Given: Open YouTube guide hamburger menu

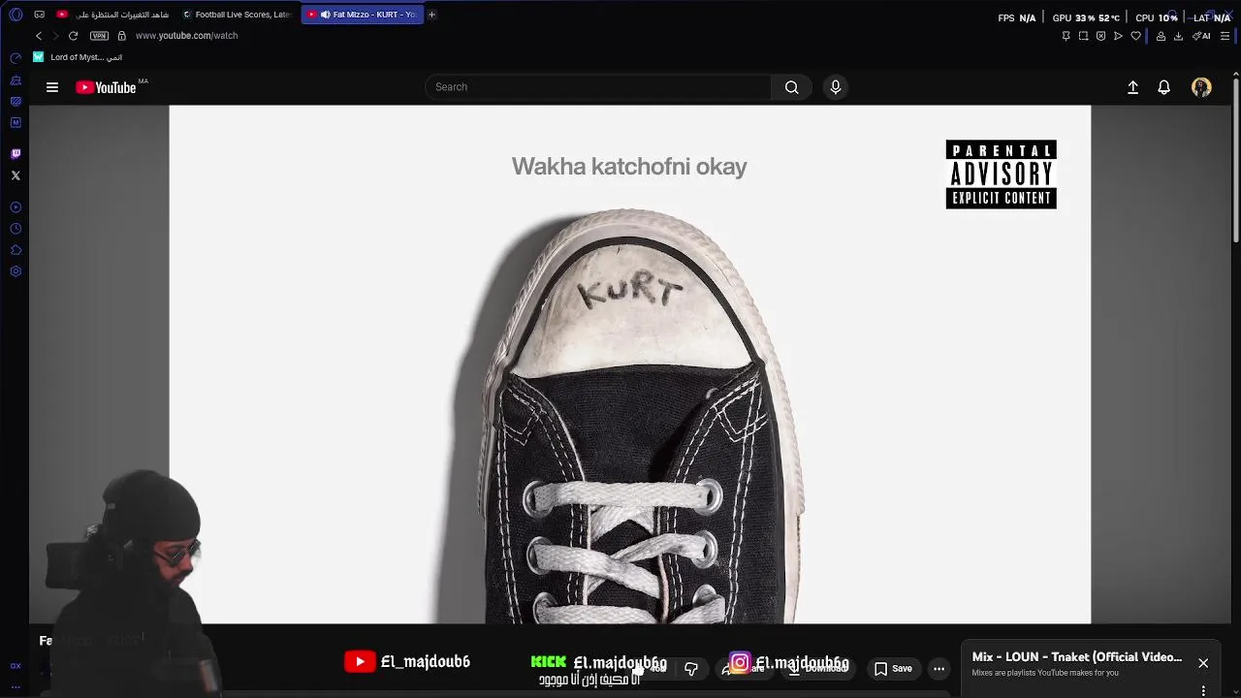Looking at the screenshot, I should pyautogui.click(x=52, y=87).
